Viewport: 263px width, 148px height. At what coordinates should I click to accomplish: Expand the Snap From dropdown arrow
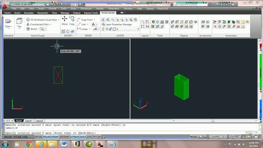pos(95,20)
